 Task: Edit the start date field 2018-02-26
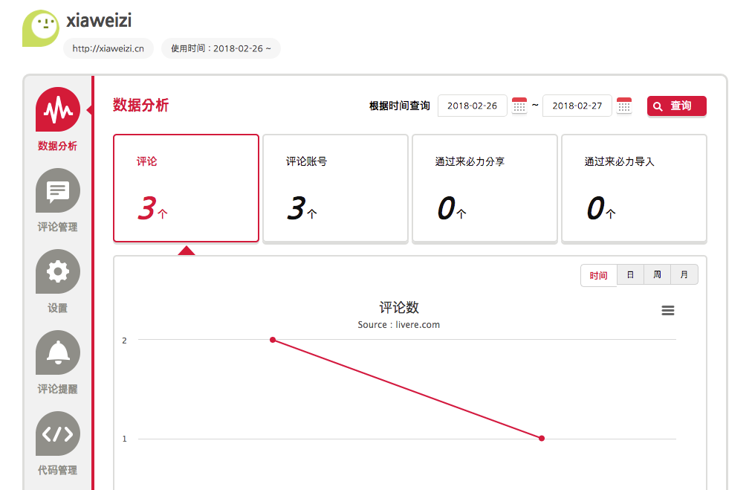[473, 106]
